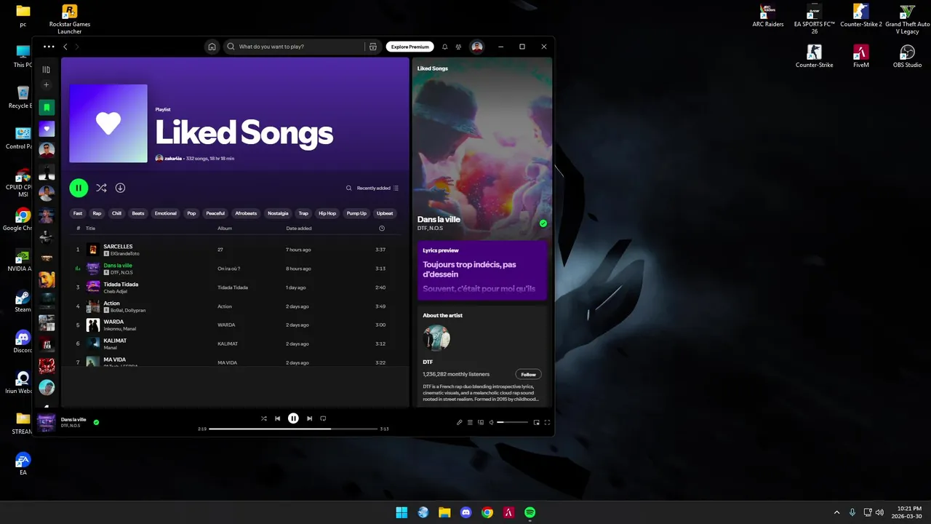Open the Browse icon in the search bar
This screenshot has height=524, width=931.
[372, 47]
